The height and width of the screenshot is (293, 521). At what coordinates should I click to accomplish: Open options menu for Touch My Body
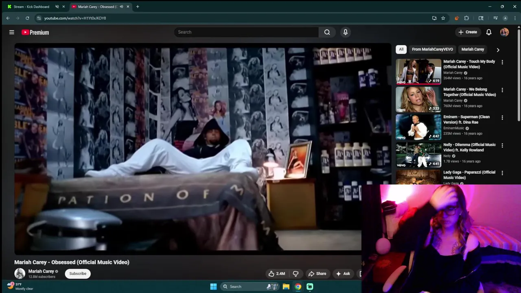coord(502,62)
